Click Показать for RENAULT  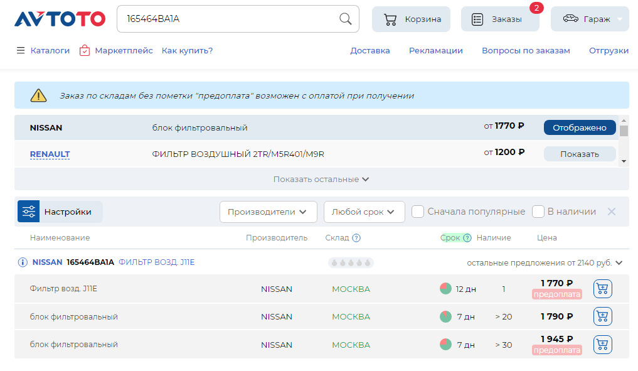tap(580, 154)
